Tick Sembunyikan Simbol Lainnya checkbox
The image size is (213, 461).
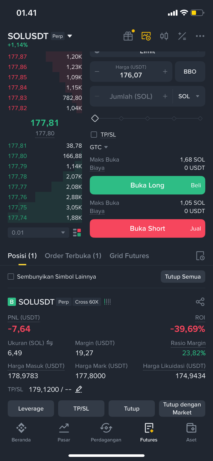[x=11, y=277]
